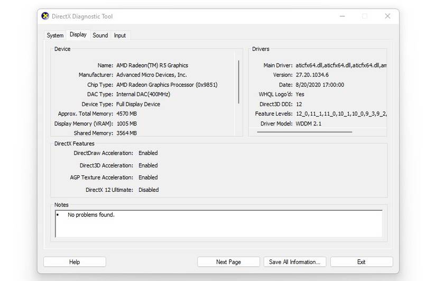
Task: Click the Device panel vertical scrollbar
Action: (238, 82)
